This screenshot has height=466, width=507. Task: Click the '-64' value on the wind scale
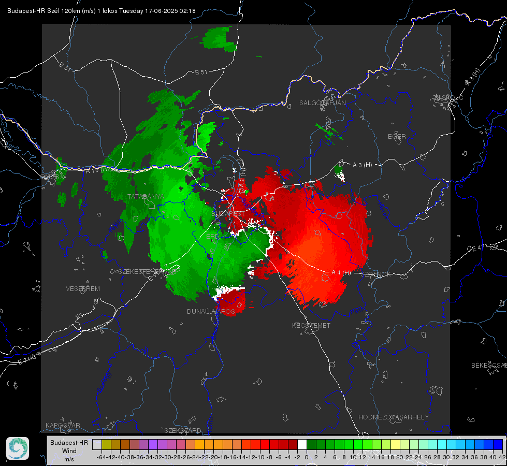pos(102,457)
